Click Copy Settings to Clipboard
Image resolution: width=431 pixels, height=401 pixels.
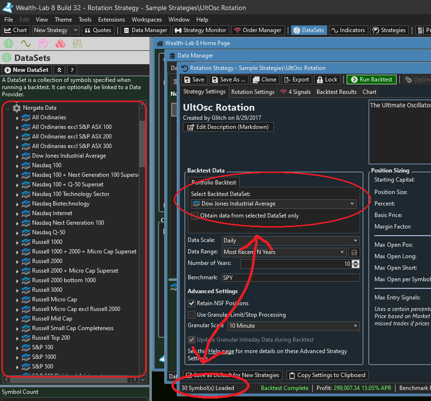[x=328, y=375]
